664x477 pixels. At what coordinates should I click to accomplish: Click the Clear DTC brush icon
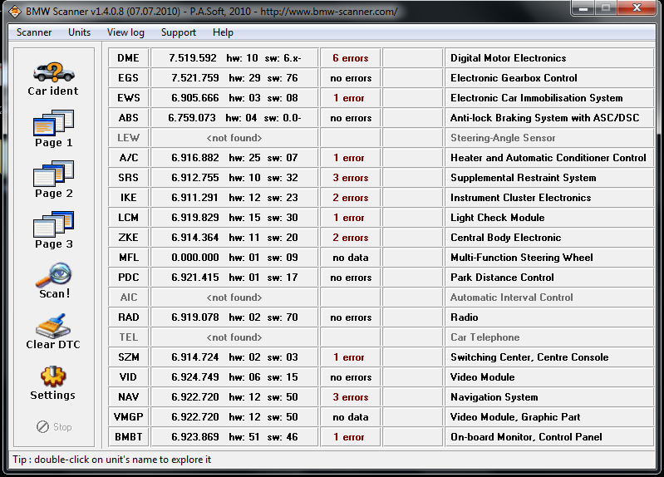[x=53, y=327]
